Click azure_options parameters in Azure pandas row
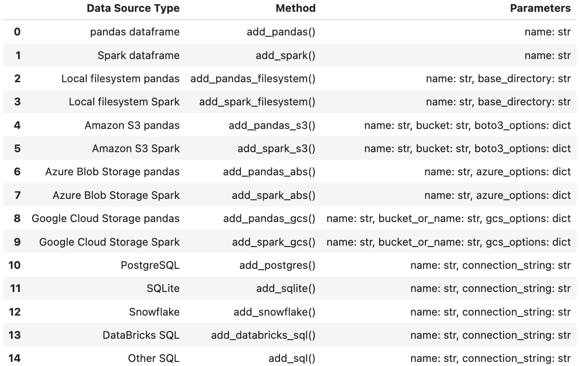The height and width of the screenshot is (366, 580). [x=497, y=172]
